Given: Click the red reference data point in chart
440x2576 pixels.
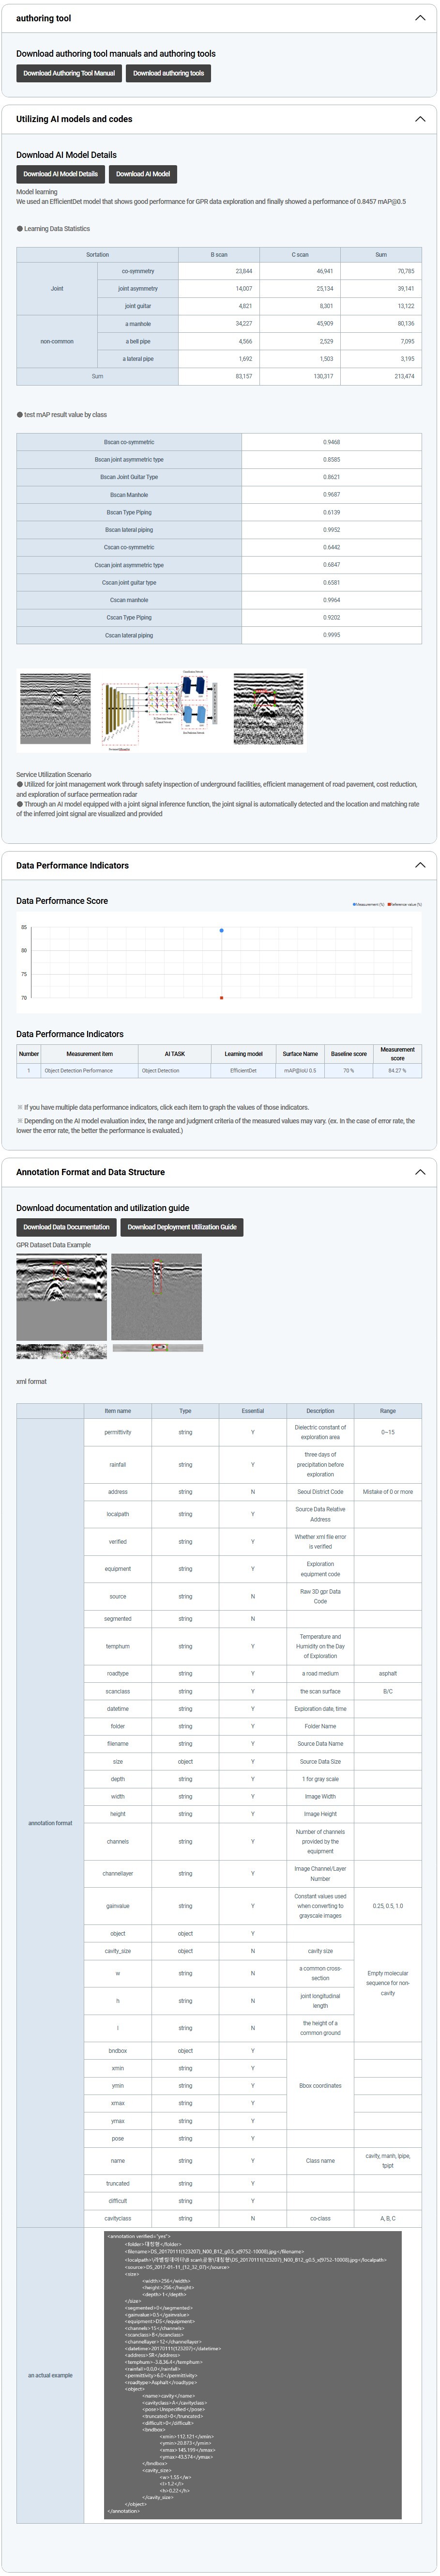Looking at the screenshot, I should pos(222,998).
